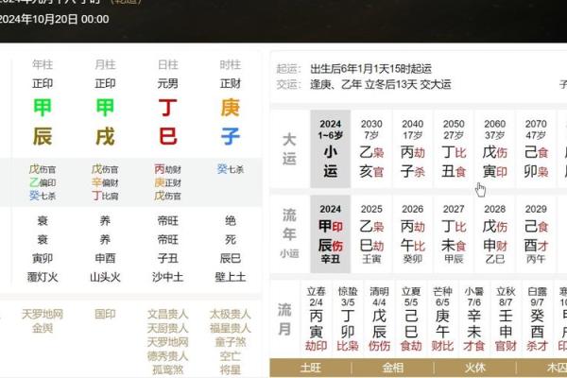Click the 戌 month branch character
The width and height of the screenshot is (567, 378).
pyautogui.click(x=105, y=136)
